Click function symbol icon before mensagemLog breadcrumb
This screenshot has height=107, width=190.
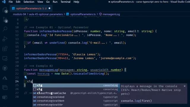point(100,14)
